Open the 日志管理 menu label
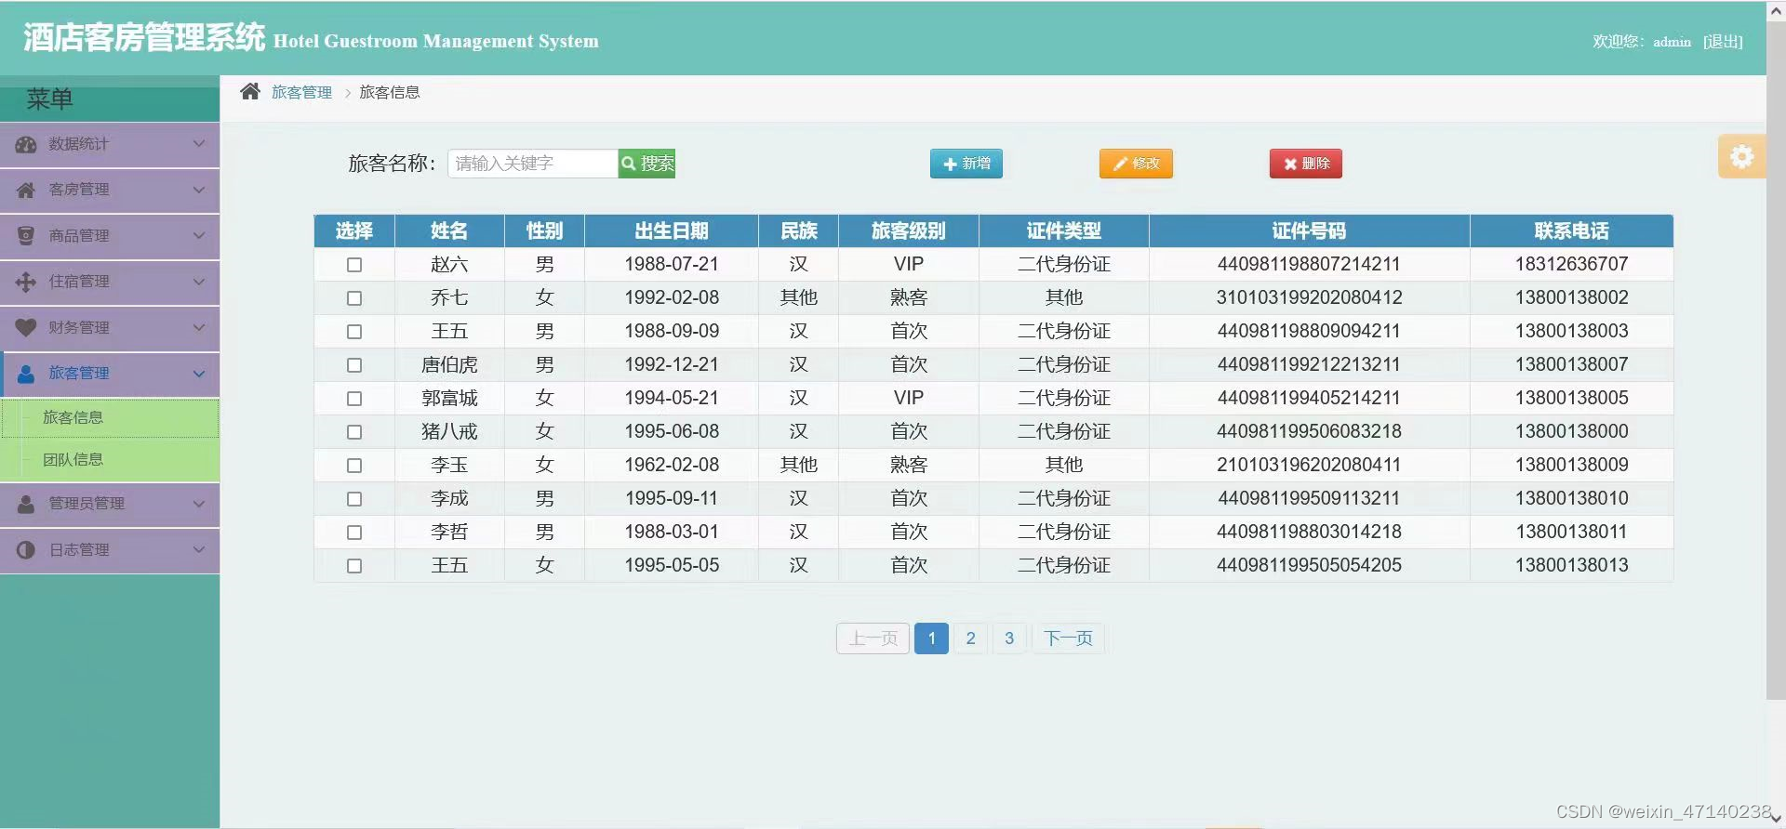Viewport: 1786px width, 829px height. [x=79, y=550]
